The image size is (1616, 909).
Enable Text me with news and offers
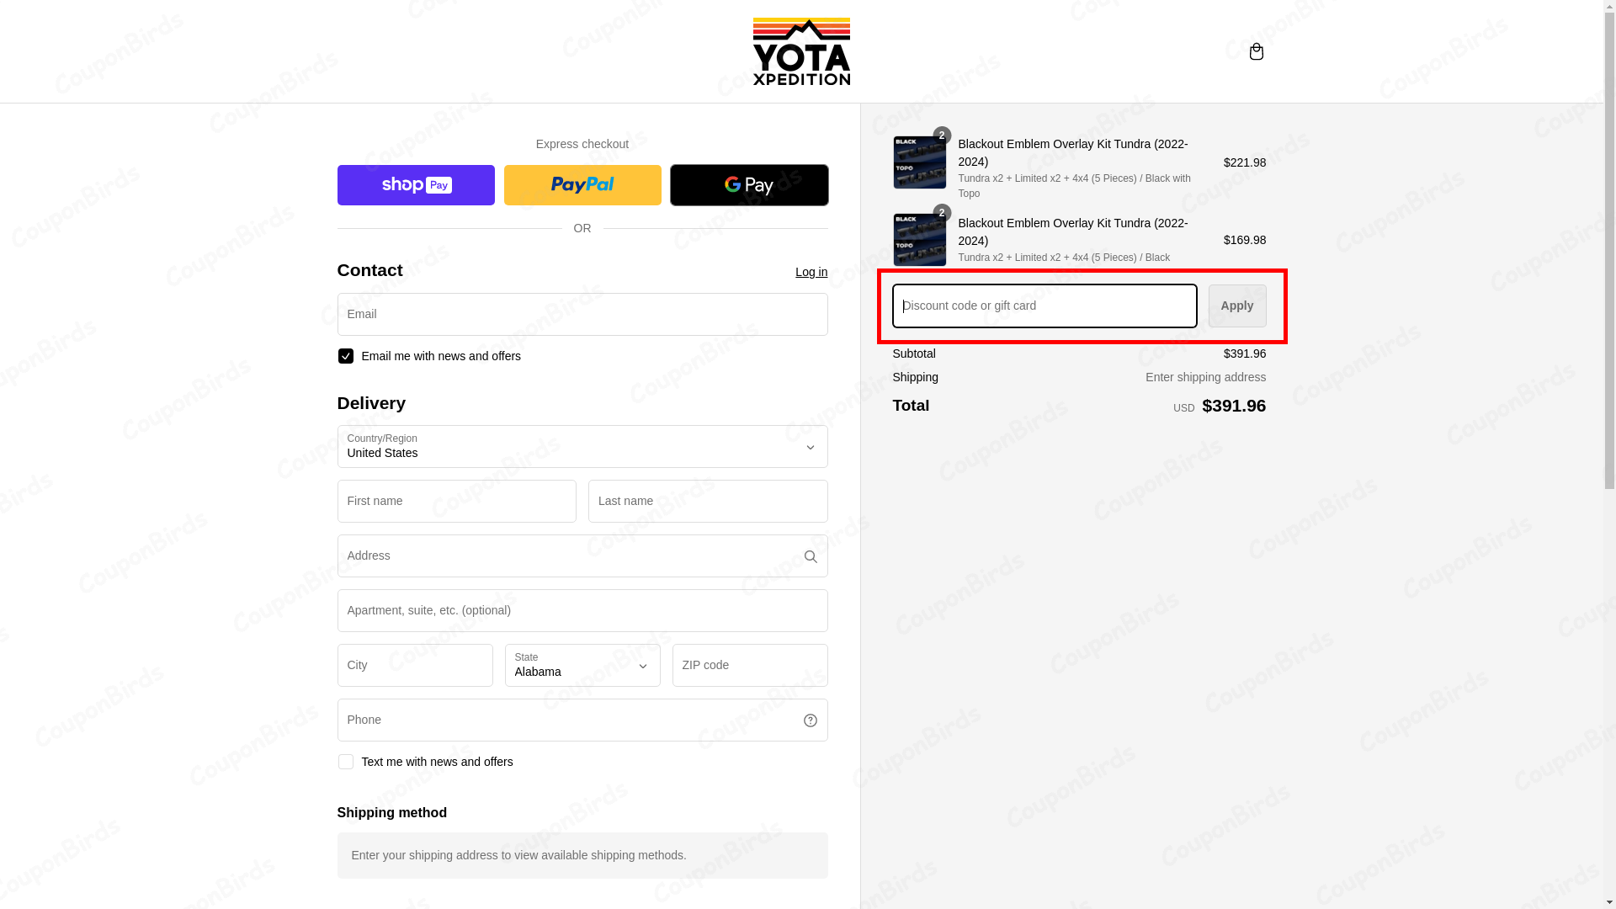pos(345,761)
